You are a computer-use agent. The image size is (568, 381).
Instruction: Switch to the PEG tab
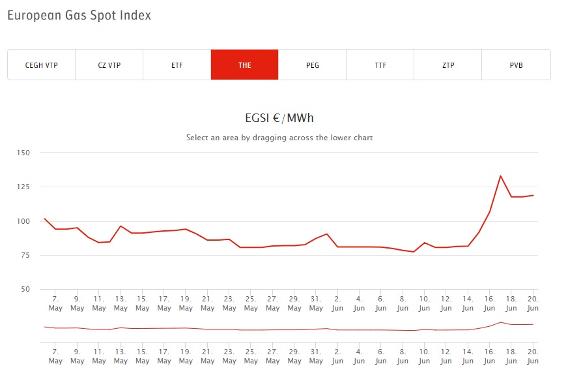313,65
